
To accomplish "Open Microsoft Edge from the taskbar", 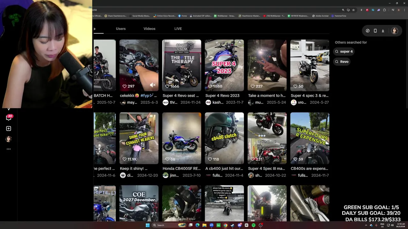I will point(197,225).
